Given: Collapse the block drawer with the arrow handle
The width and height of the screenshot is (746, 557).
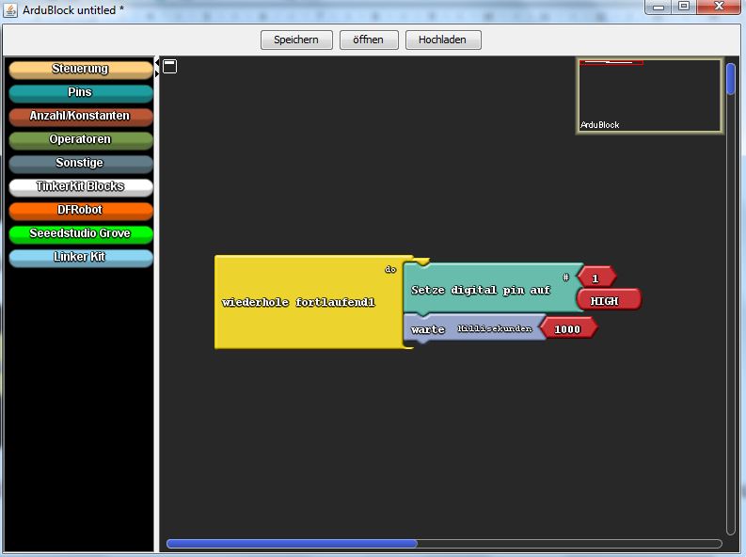Looking at the screenshot, I should coord(157,67).
